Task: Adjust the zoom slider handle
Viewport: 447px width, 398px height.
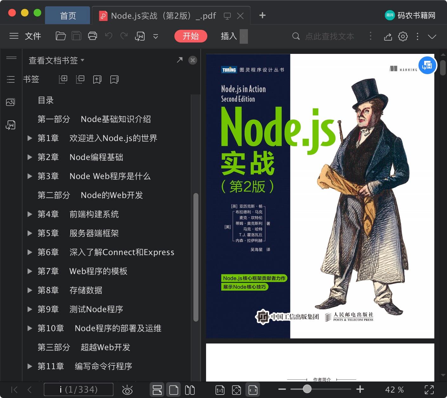Action: click(307, 389)
